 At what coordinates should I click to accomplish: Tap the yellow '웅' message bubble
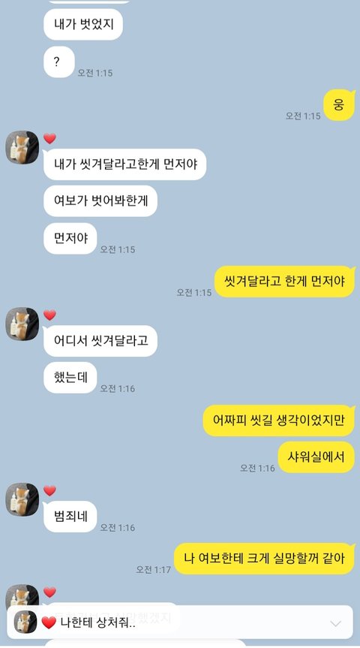[339, 105]
